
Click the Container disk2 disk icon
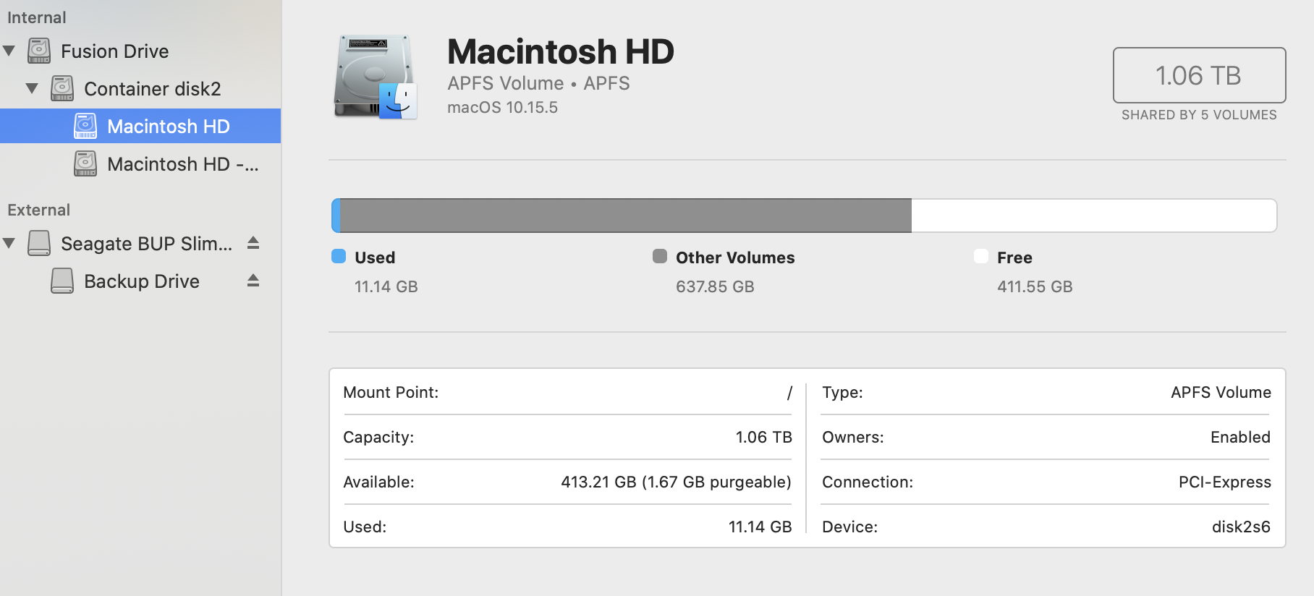(62, 88)
